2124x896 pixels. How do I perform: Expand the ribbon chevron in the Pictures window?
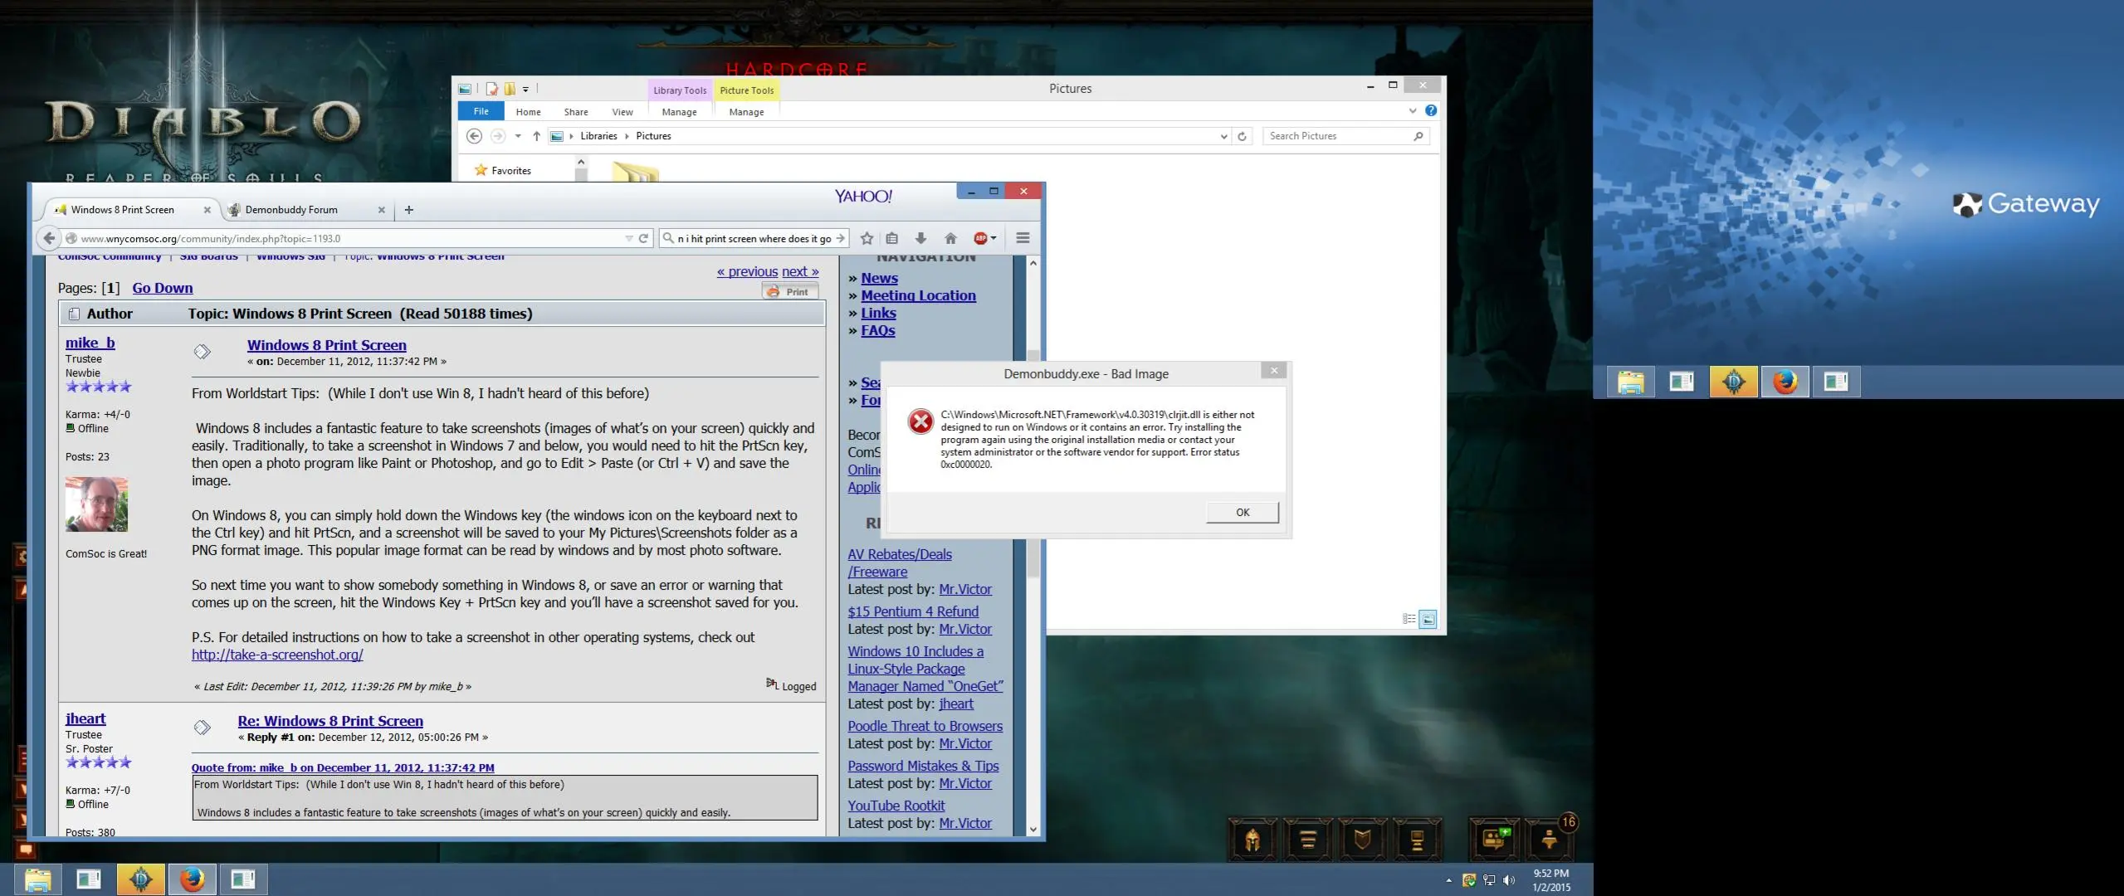click(x=1413, y=110)
